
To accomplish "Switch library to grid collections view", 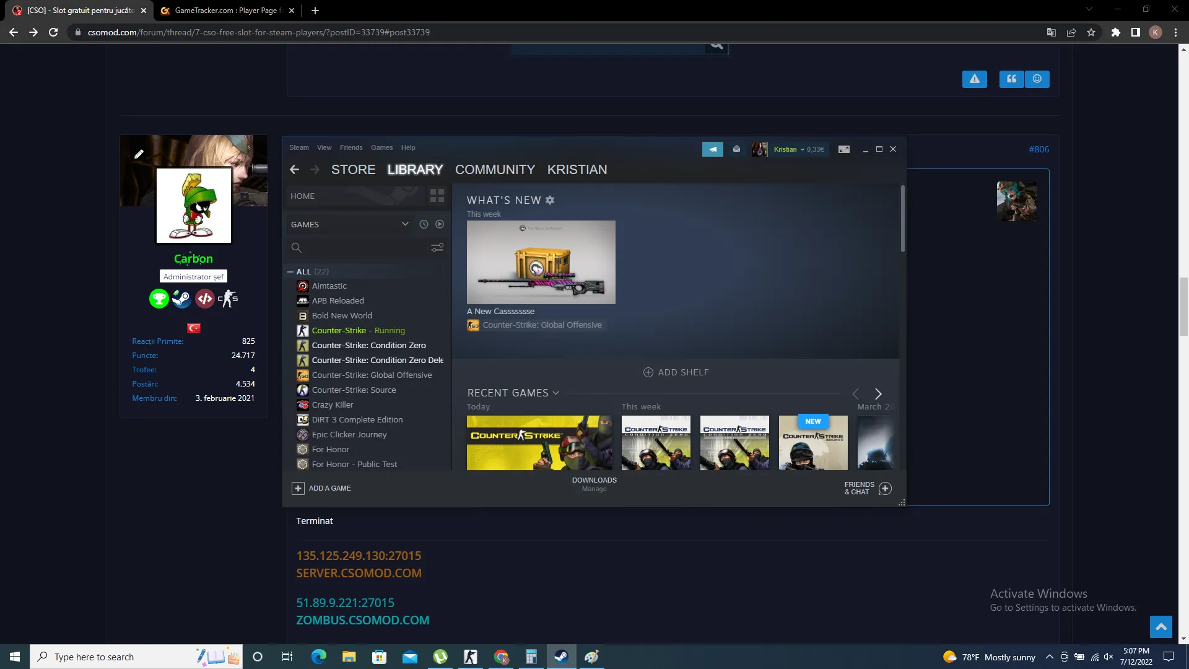I will point(437,196).
